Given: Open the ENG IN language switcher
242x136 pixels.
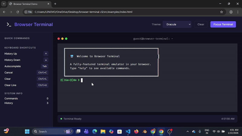Looking at the screenshot, I should click(x=207, y=131).
